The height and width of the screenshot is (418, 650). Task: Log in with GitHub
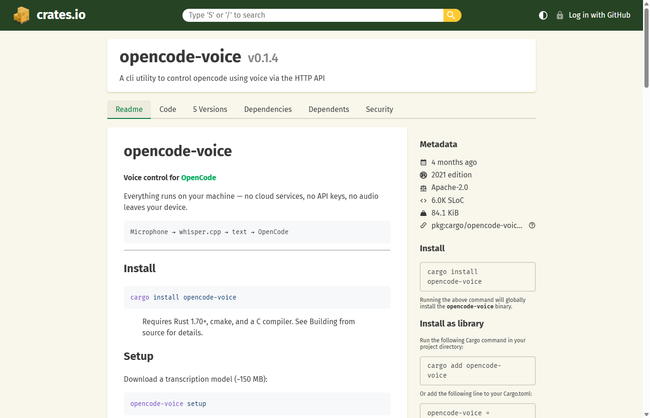599,15
